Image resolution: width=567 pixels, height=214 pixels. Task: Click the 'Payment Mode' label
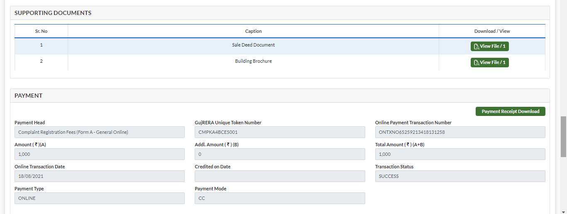(210, 189)
